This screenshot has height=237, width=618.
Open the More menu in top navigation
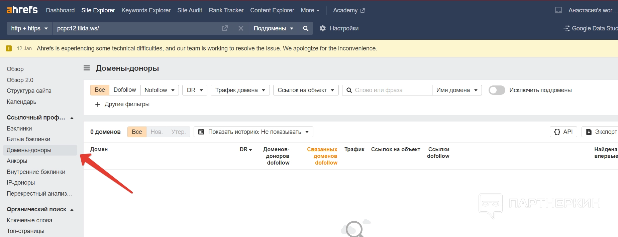pos(310,10)
